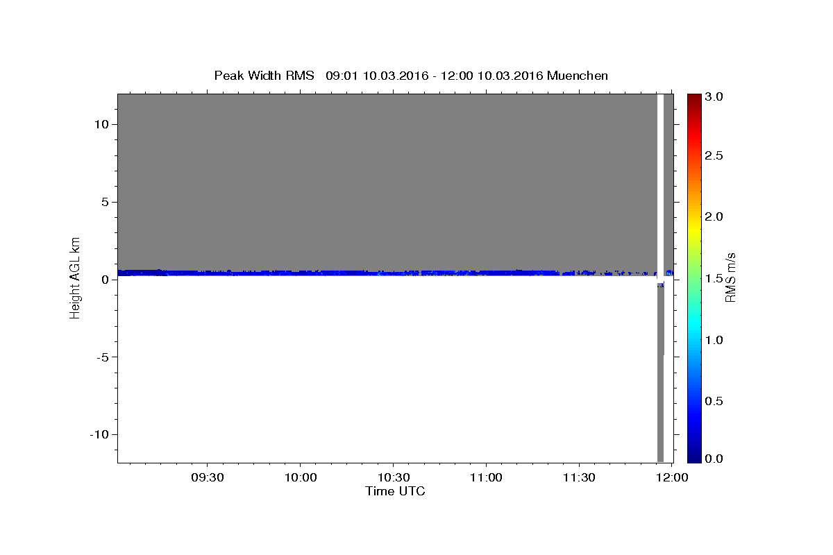Click the white data gap stripe near 12:00
Viewport: 833px width, 555px height.
[660, 184]
